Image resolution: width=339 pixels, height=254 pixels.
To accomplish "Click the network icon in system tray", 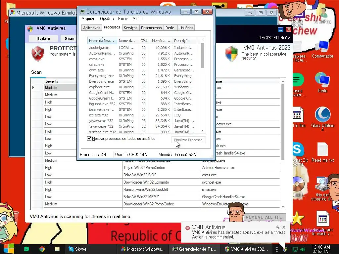I will [x=295, y=249].
